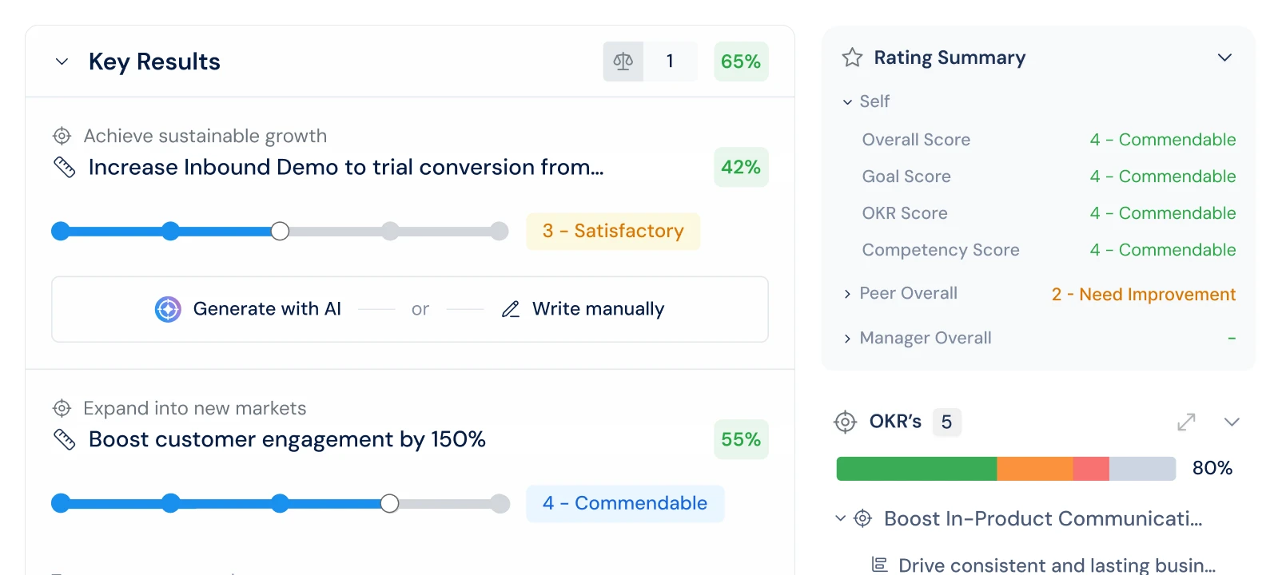The image size is (1282, 575).
Task: Click Overall Score row label
Action: click(916, 140)
